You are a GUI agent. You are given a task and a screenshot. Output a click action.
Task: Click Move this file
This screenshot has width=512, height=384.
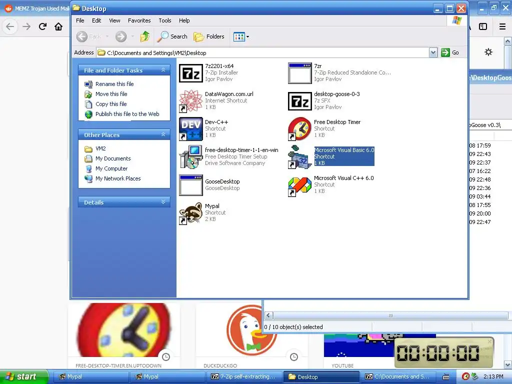pyautogui.click(x=106, y=94)
